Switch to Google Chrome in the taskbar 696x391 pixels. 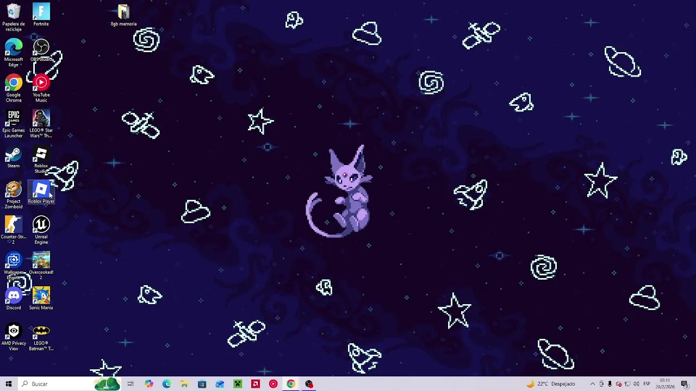click(291, 384)
